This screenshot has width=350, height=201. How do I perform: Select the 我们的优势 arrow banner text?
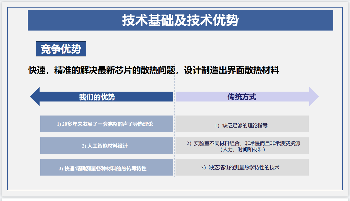tap(97, 97)
